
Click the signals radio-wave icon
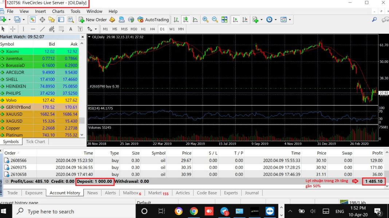(x=131, y=20)
